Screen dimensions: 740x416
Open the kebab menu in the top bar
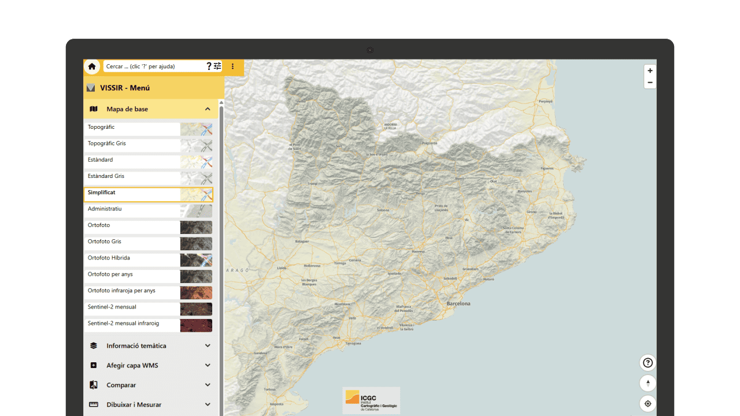click(x=232, y=66)
